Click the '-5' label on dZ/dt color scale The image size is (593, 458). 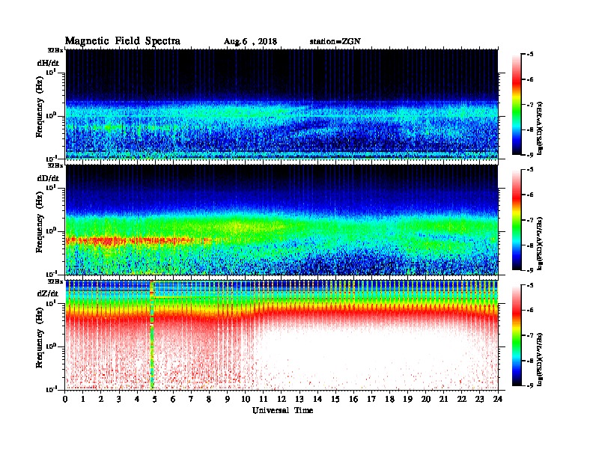tap(530, 285)
